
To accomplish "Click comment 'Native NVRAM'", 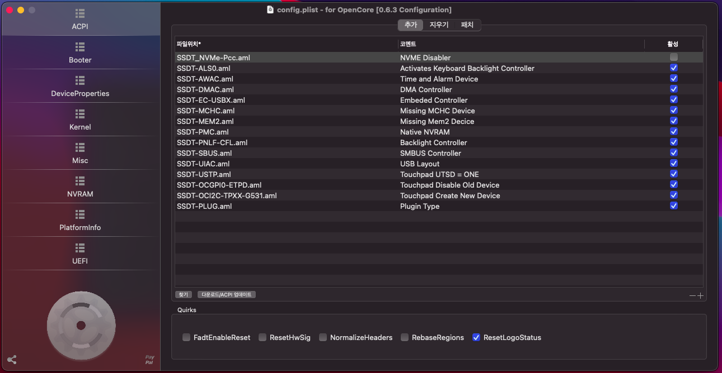I will 425,132.
